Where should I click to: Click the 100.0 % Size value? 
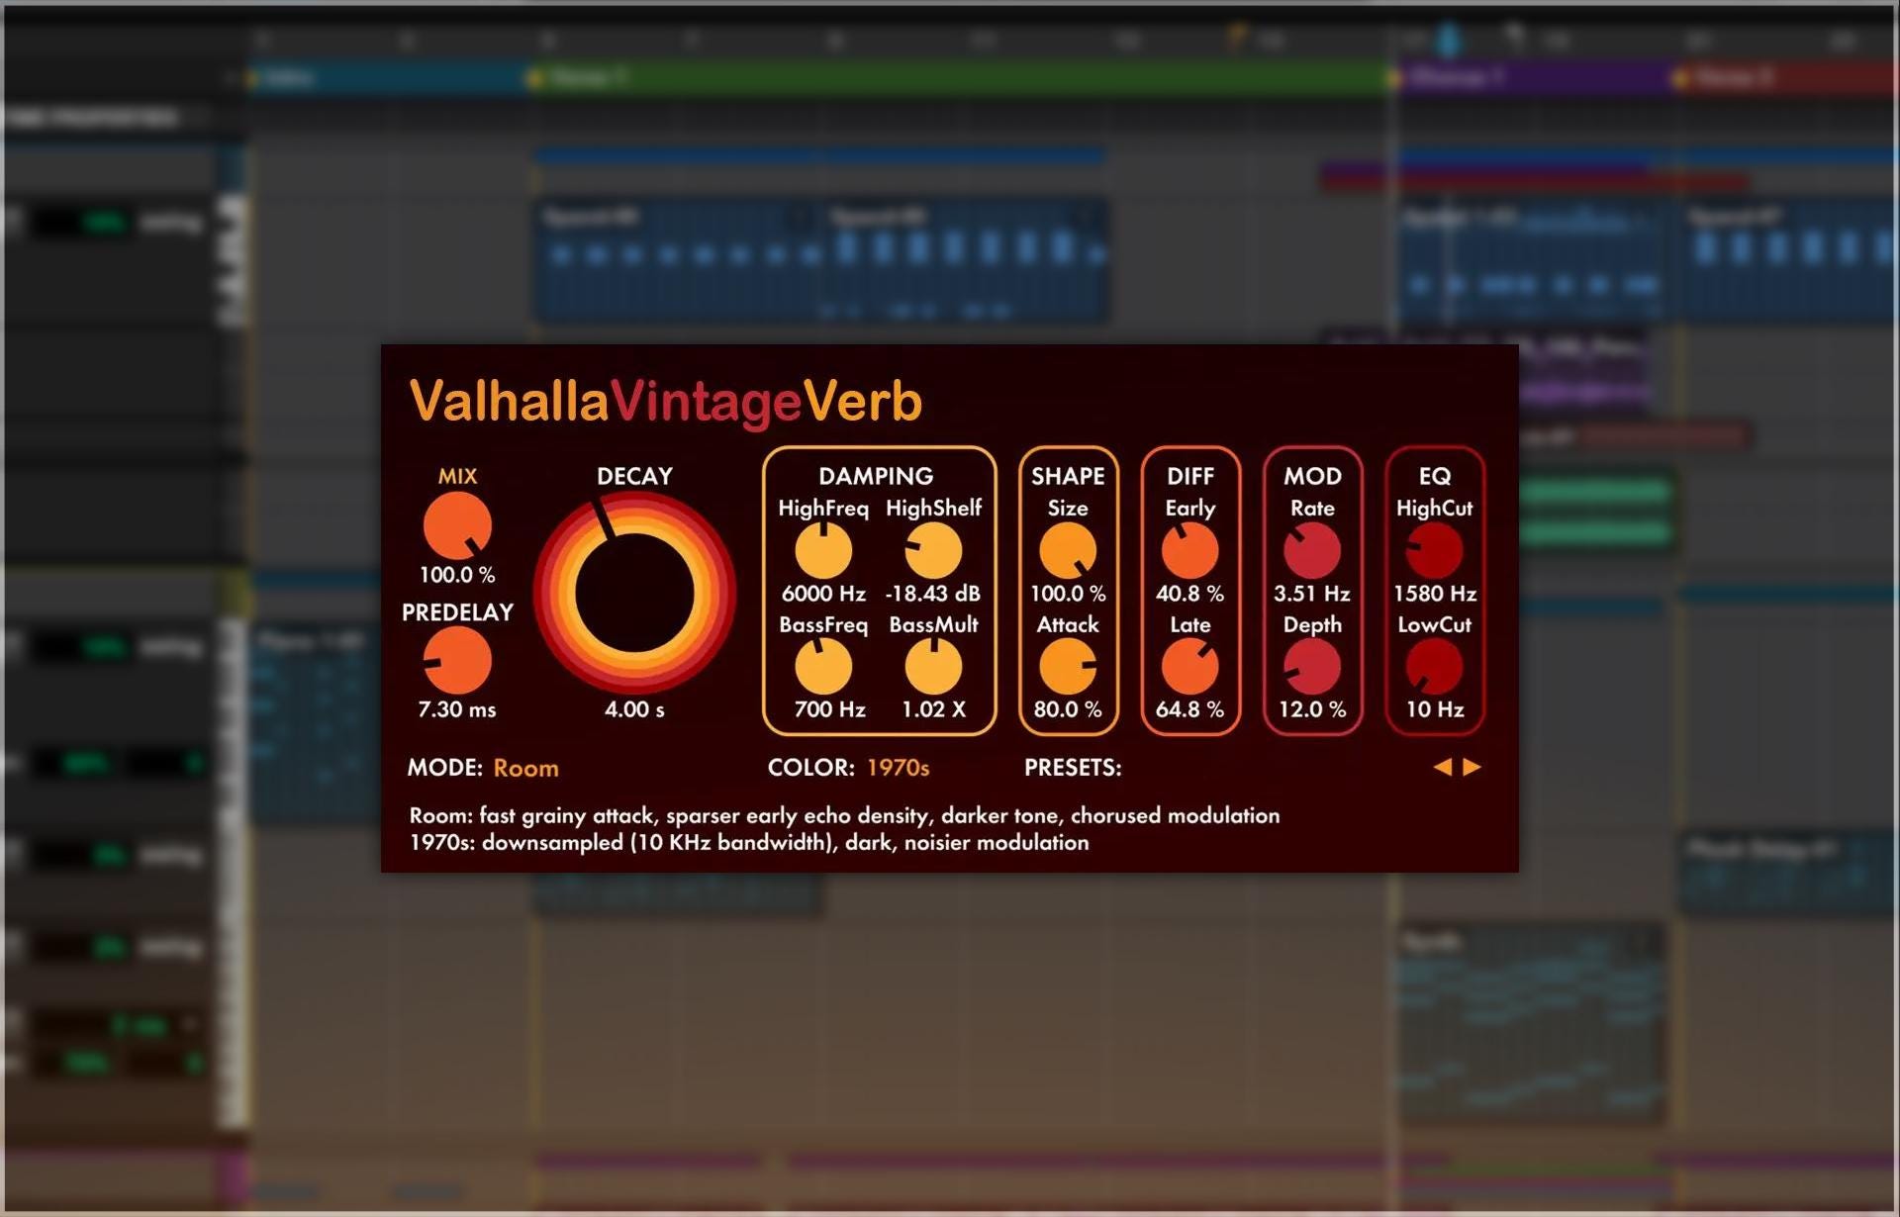pos(1068,594)
